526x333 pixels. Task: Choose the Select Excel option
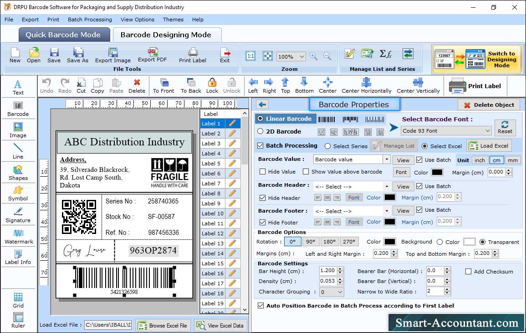pyautogui.click(x=425, y=146)
